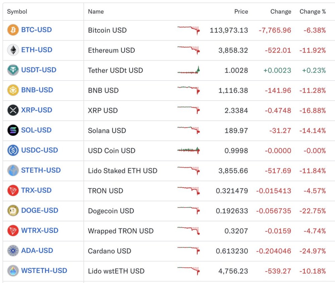
Task: Click the Dogecoin dog icon
Action: tap(13, 210)
